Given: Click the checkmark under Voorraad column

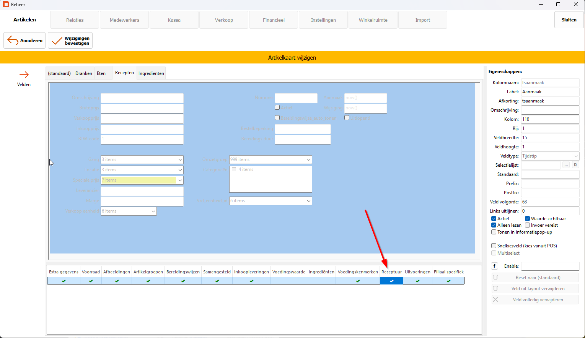Looking at the screenshot, I should (x=91, y=281).
